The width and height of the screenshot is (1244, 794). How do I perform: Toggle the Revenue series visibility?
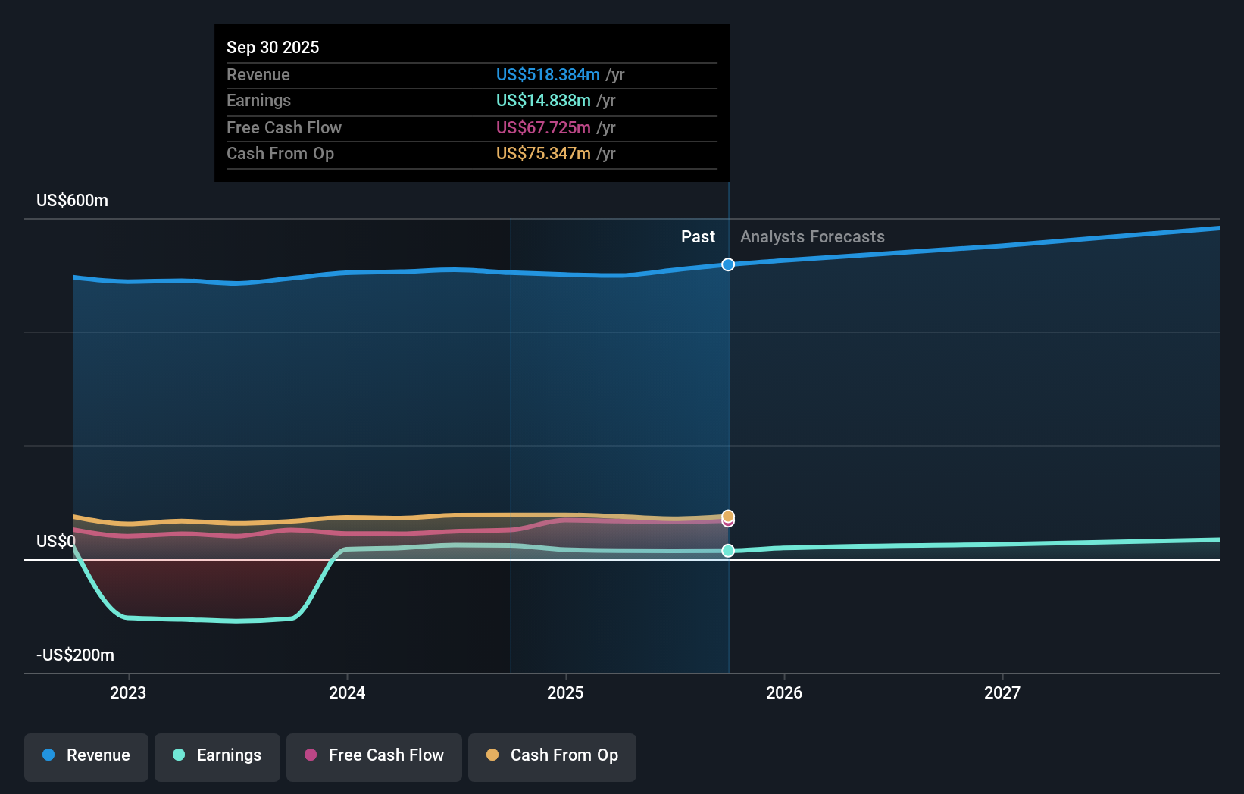point(86,755)
